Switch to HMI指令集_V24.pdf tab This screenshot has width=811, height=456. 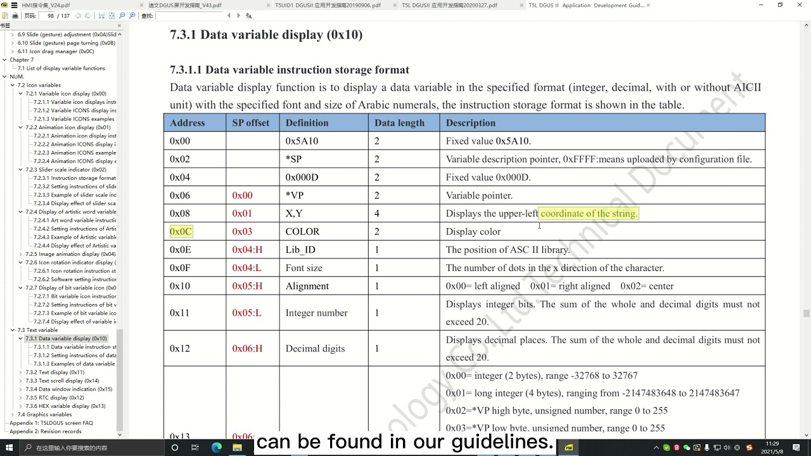coord(46,5)
